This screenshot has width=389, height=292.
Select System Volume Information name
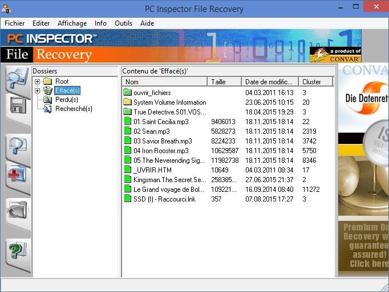(x=170, y=102)
